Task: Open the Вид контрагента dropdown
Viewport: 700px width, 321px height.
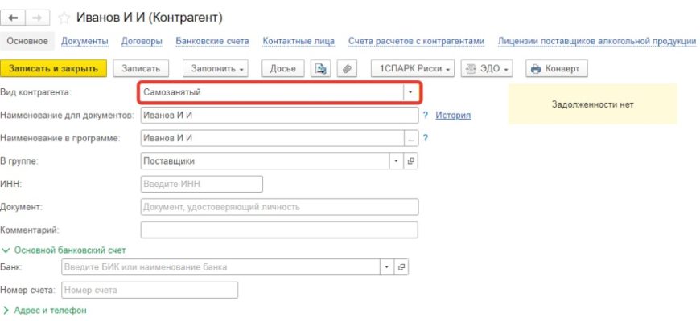Action: coord(410,92)
